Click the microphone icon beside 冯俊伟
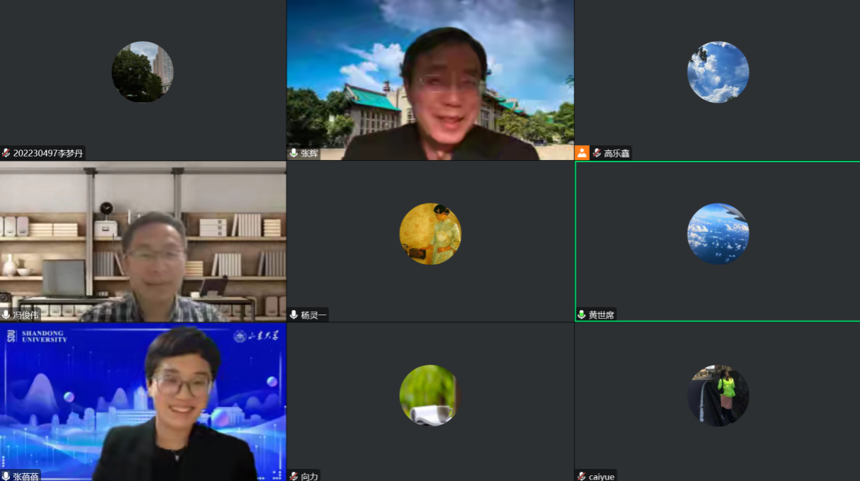The width and height of the screenshot is (860, 481). coord(6,315)
